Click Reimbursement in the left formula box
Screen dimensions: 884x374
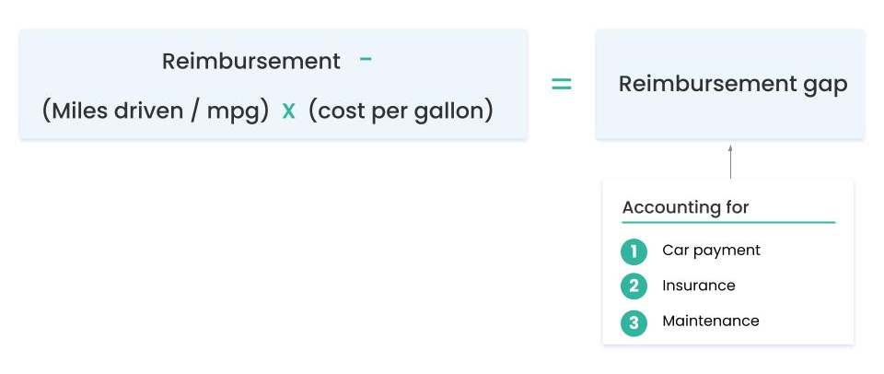point(251,62)
